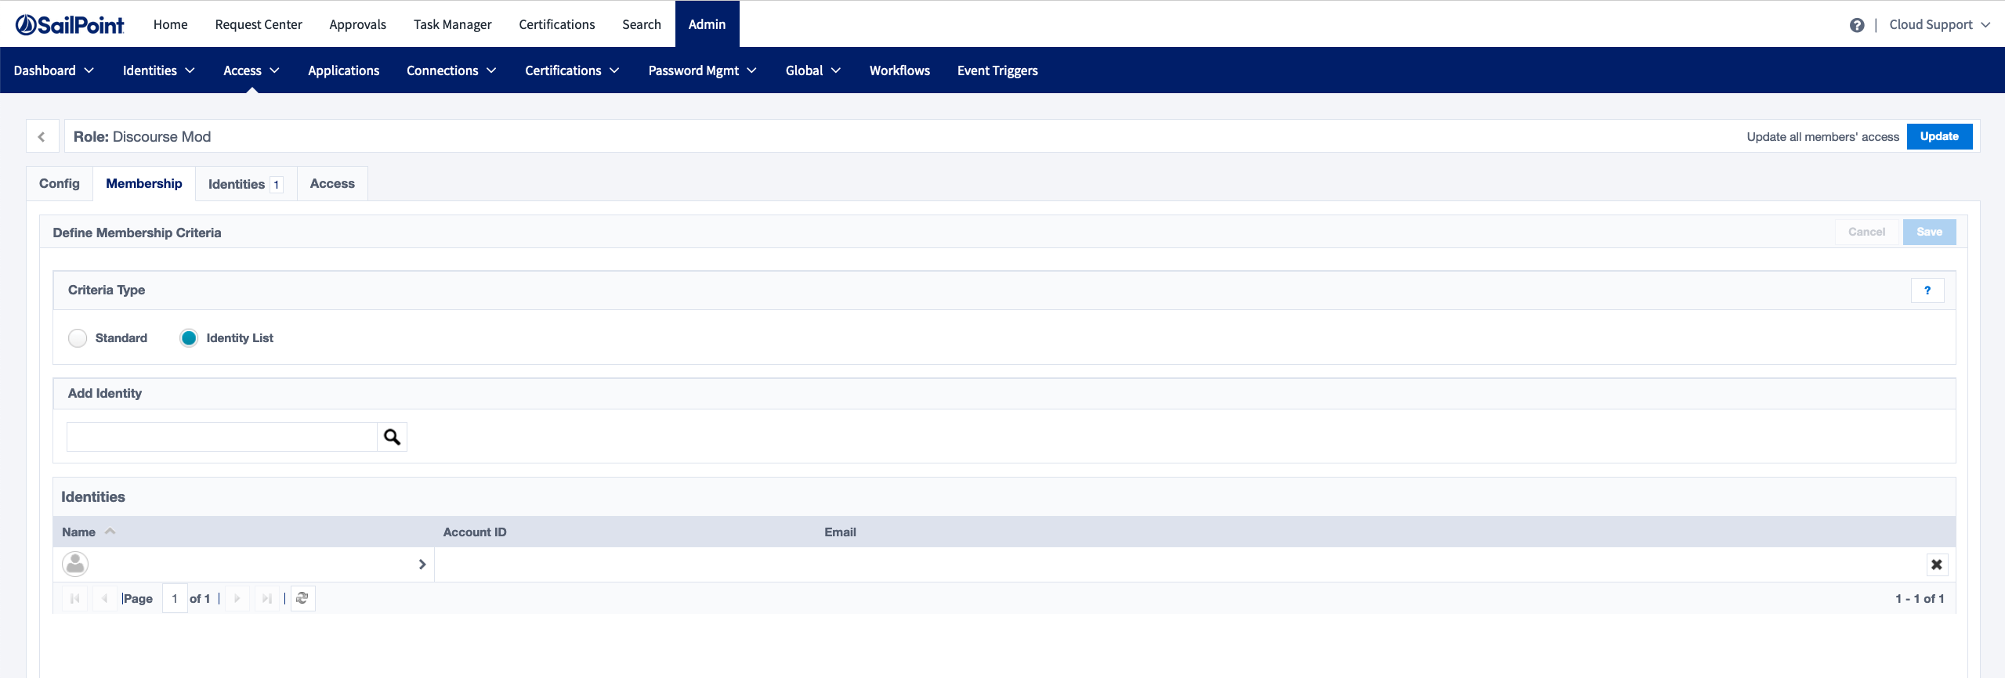Open Criteria Type help question mark
The height and width of the screenshot is (678, 2005).
(x=1927, y=290)
